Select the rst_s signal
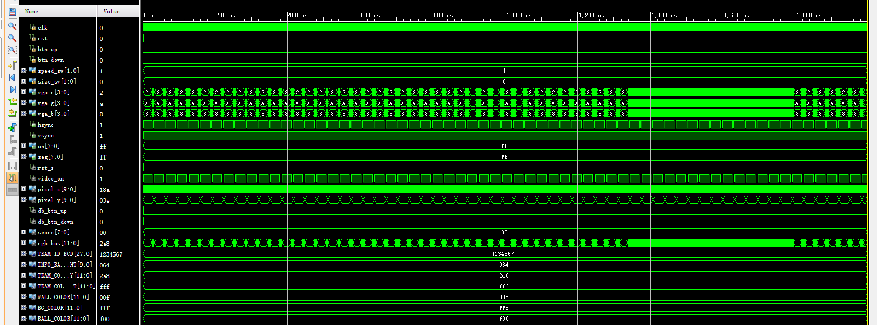Viewport: 877px width, 325px height. (45, 168)
